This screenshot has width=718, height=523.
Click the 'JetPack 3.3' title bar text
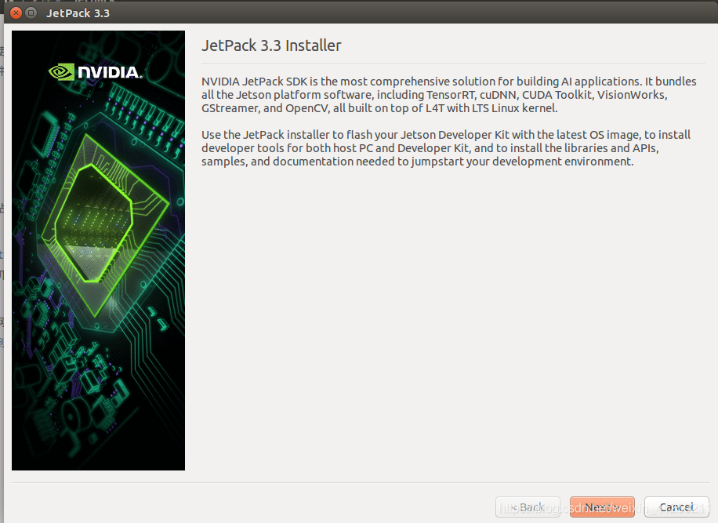pos(78,13)
